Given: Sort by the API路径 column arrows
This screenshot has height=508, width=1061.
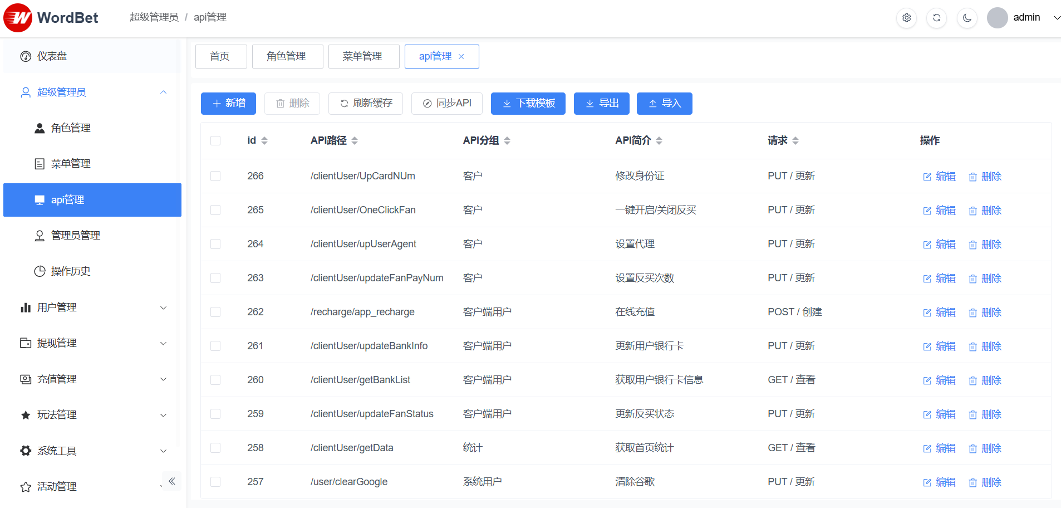Looking at the screenshot, I should click(355, 141).
